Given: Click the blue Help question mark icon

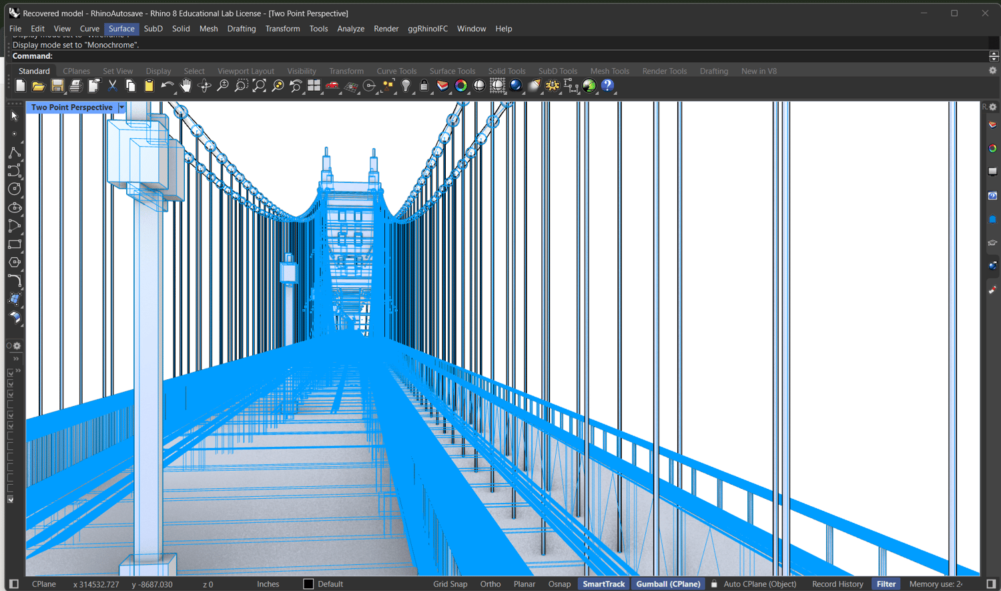Looking at the screenshot, I should click(x=607, y=85).
